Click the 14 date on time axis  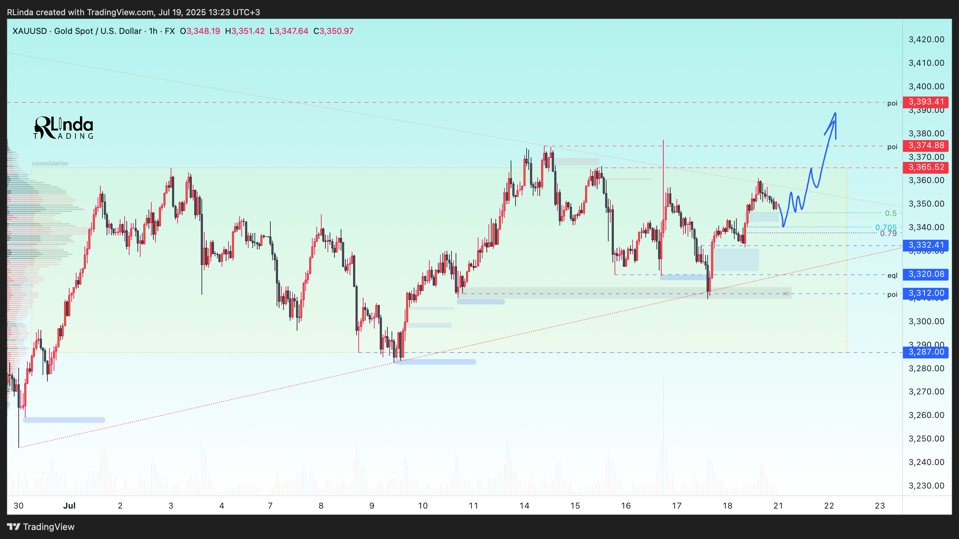click(524, 505)
